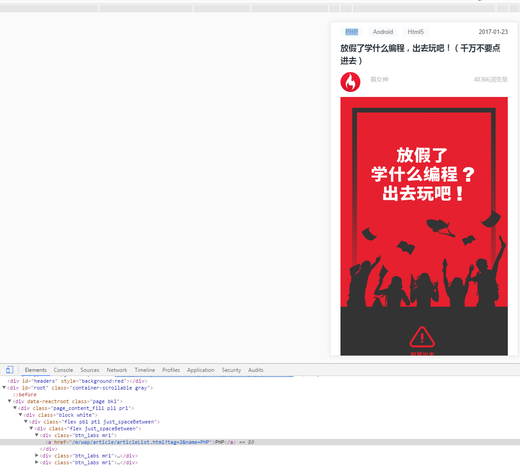
Task: Collapse the first btn_labs mr1 node
Action: coord(37,435)
